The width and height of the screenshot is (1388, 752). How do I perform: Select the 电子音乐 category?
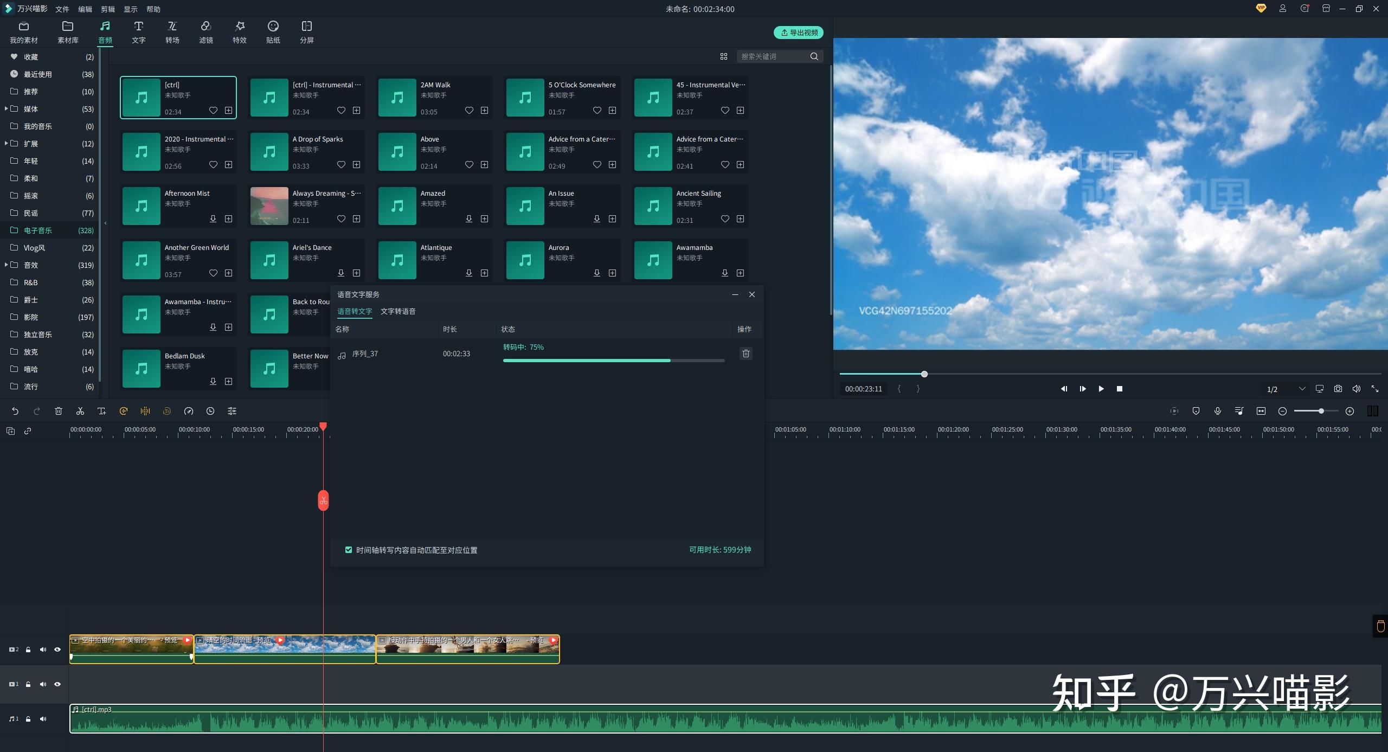49,230
